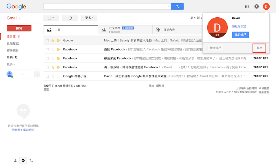
Task: Toggle the select-all checkbox in toolbar
Action: (x=50, y=18)
